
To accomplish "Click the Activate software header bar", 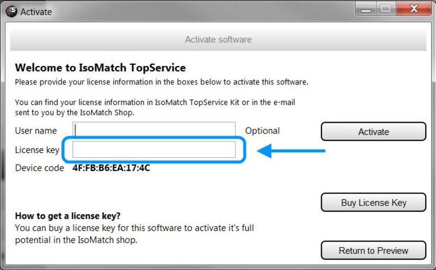I will click(x=218, y=39).
